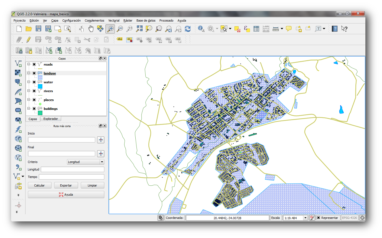This screenshot has height=238, width=382.
Task: Open the field calculator abacus icon
Action: click(266, 29)
